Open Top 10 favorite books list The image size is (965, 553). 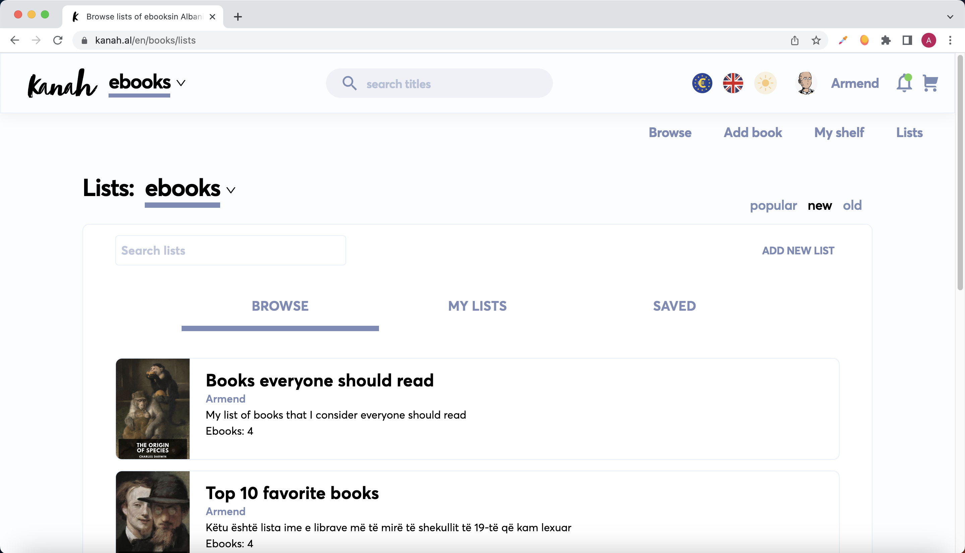[x=292, y=493]
